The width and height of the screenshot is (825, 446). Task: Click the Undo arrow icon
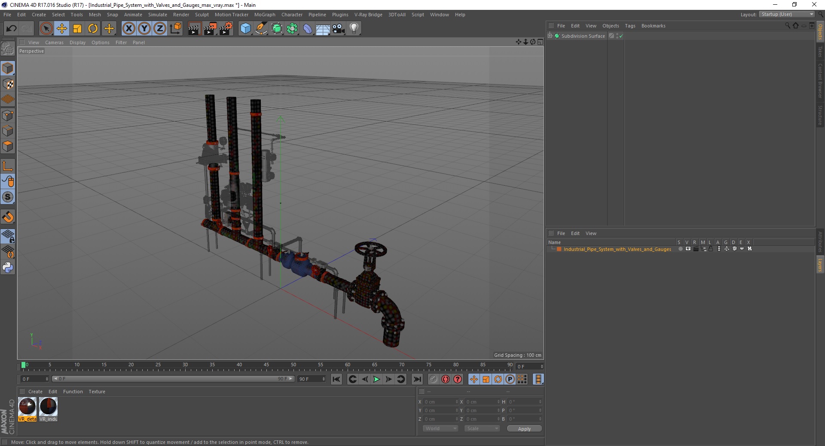(12, 29)
